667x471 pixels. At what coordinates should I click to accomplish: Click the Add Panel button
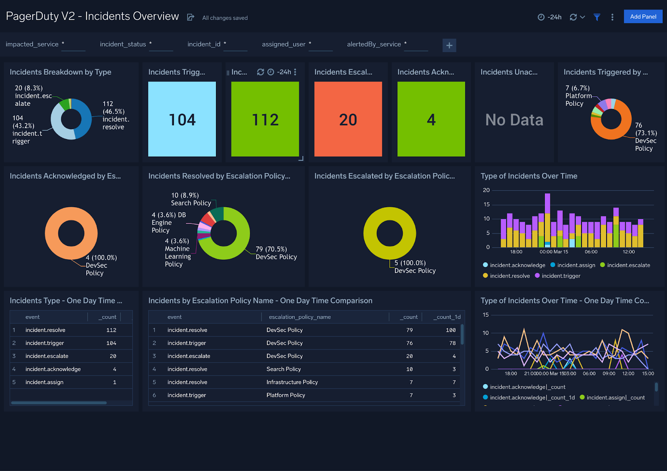tap(643, 16)
